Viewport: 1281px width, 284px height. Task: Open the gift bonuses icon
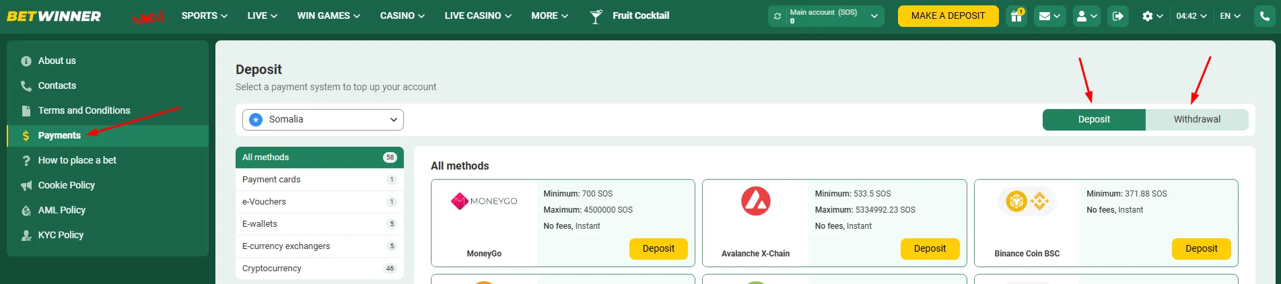[1016, 16]
